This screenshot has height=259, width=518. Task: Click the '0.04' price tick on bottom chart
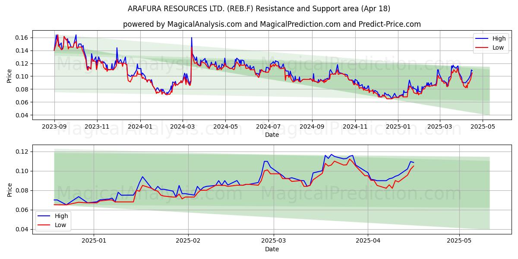tap(22, 229)
